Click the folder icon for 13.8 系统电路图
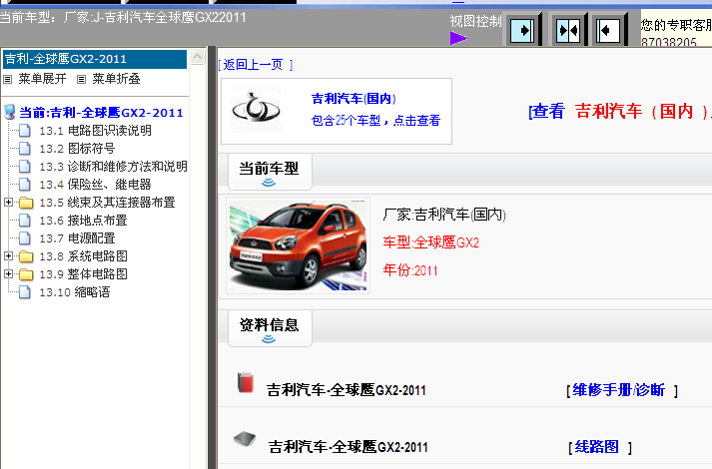The width and height of the screenshot is (712, 469). pyautogui.click(x=26, y=256)
